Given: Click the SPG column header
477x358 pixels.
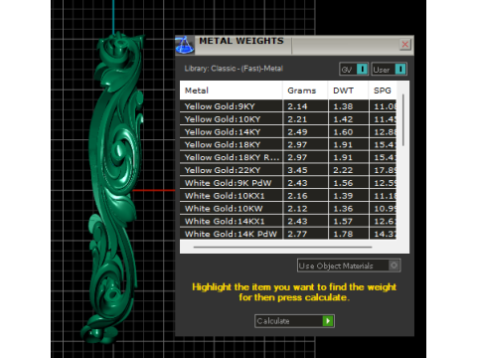Looking at the screenshot, I should [x=383, y=90].
